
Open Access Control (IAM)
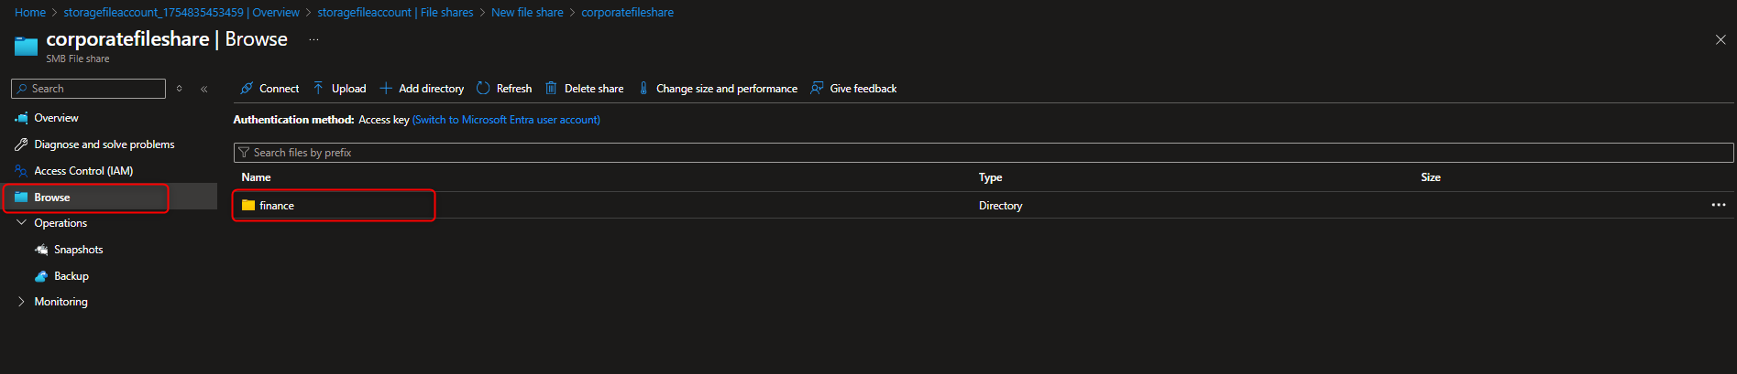pos(83,171)
